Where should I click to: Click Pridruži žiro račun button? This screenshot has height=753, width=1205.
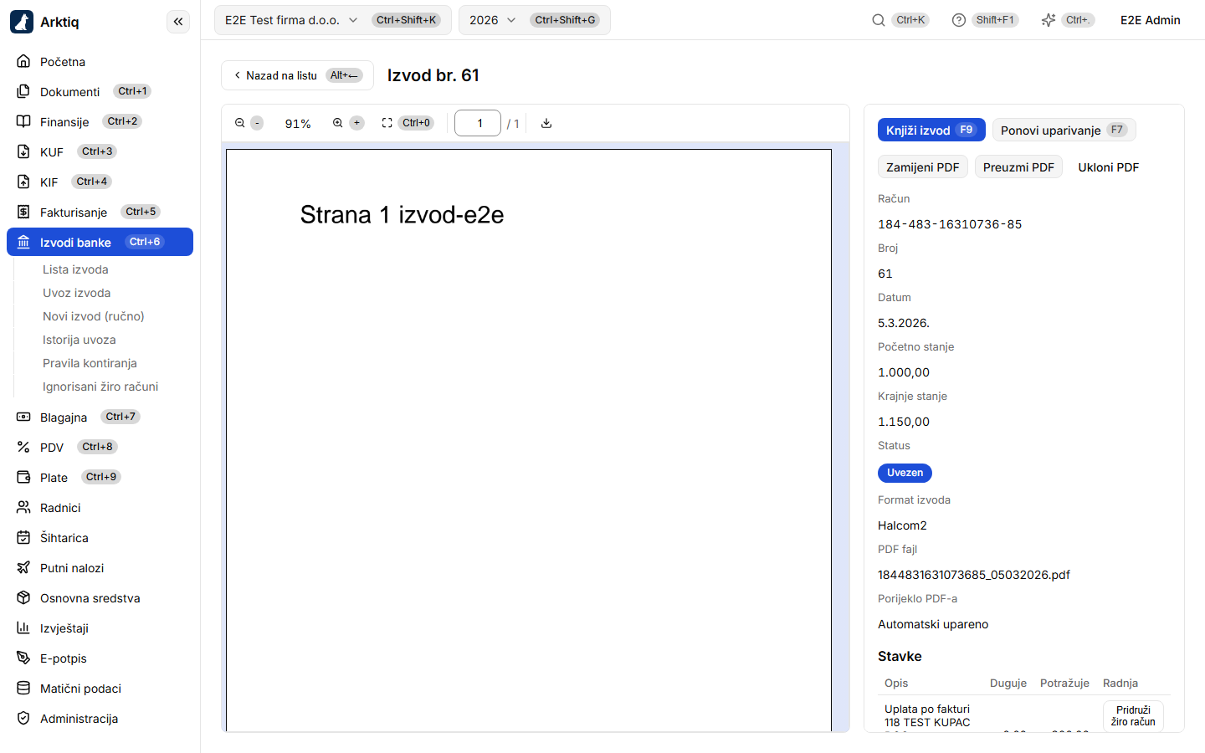pos(1133,715)
